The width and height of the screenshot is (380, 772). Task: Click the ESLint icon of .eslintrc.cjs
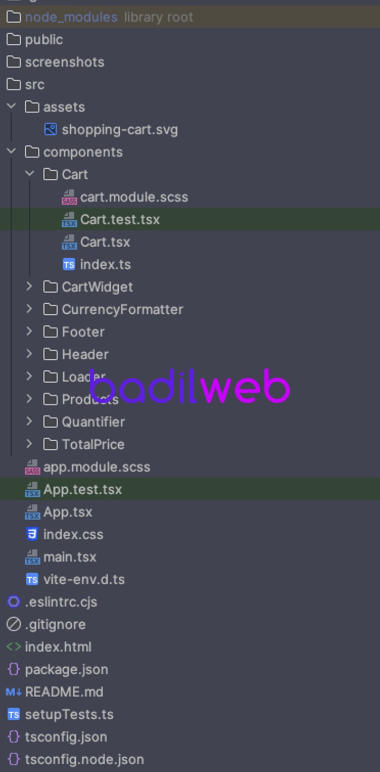click(x=14, y=602)
